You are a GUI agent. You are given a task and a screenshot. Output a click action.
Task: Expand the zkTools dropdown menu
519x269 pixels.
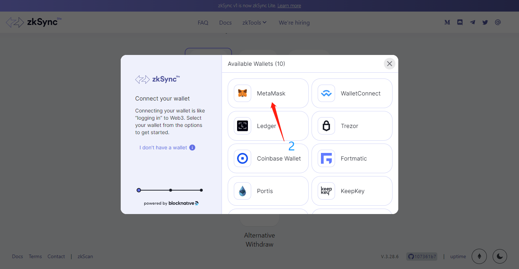click(x=255, y=22)
